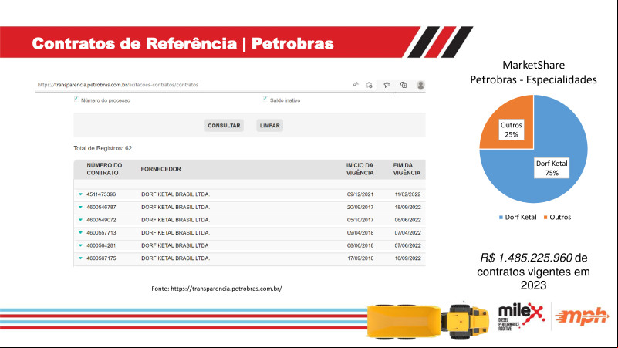Screen dimensions: 618x348
Task: Click supplier name in row 4600567175
Action: click(175, 258)
